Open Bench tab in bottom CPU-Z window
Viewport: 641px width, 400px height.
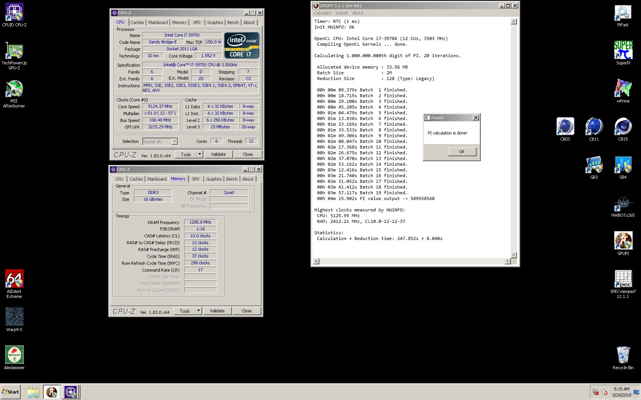(232, 179)
